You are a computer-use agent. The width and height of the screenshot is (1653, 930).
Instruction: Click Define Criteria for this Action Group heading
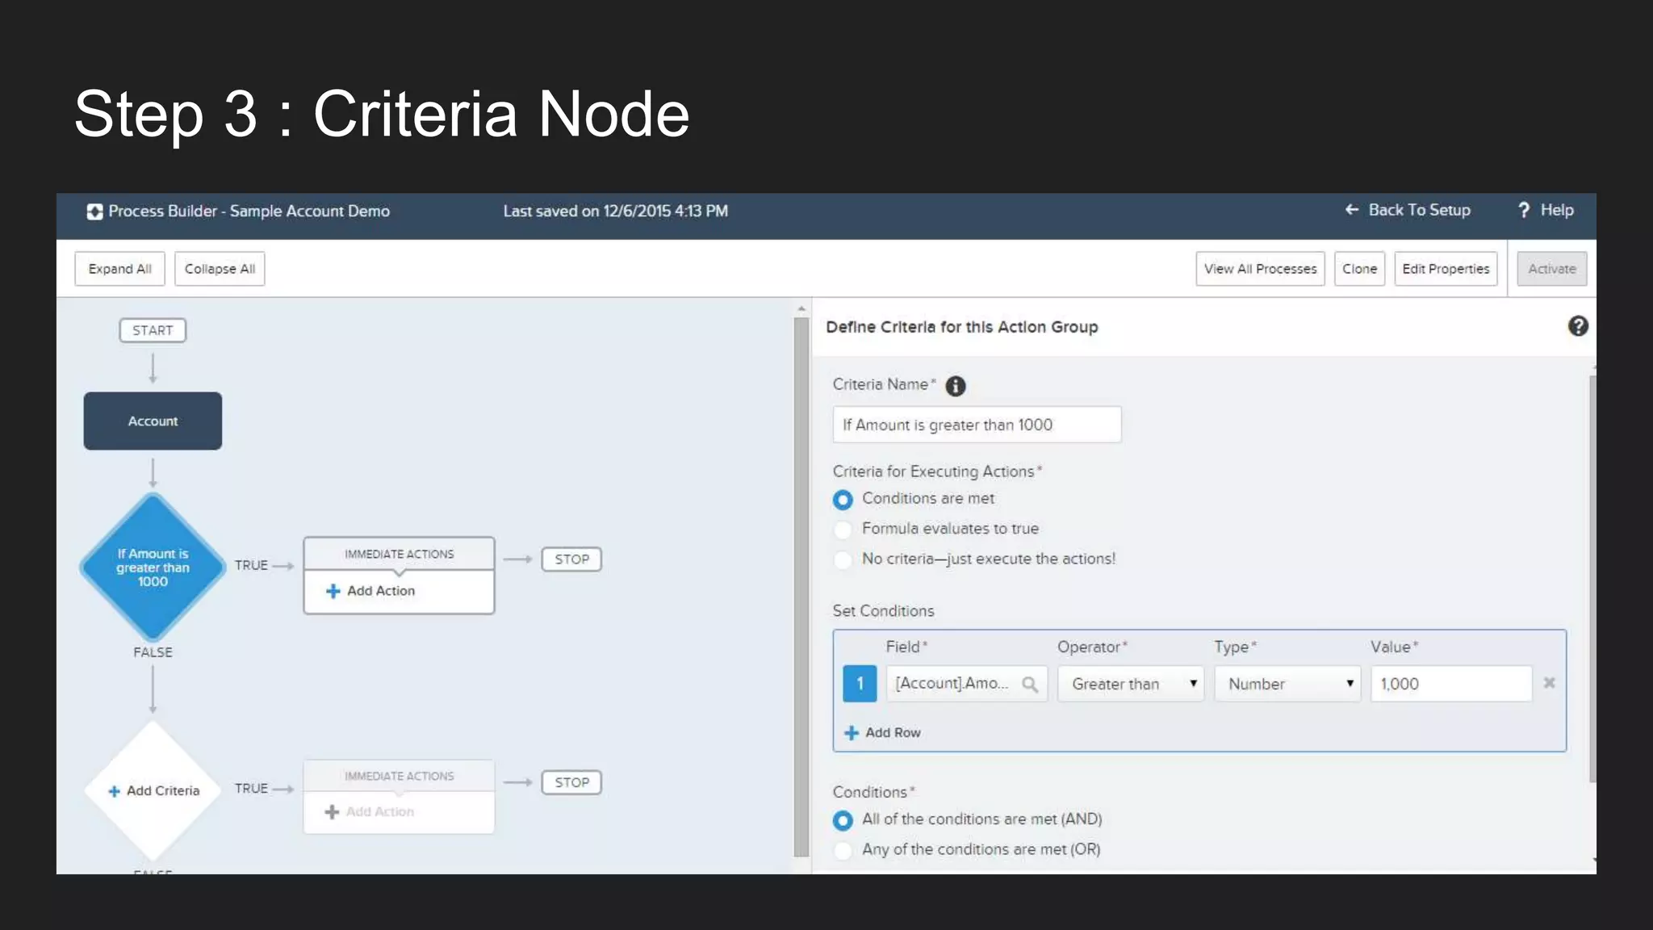[961, 327]
